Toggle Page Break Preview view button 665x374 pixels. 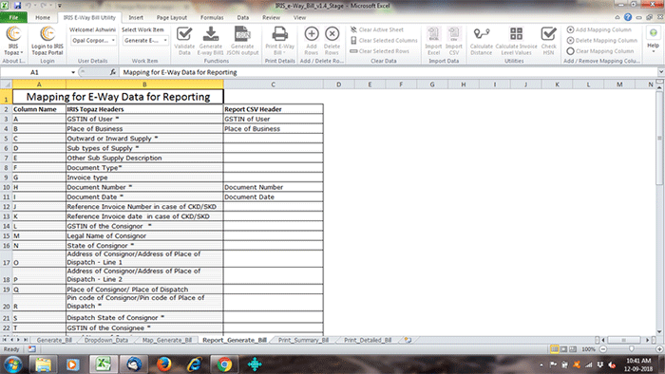tap(573, 349)
